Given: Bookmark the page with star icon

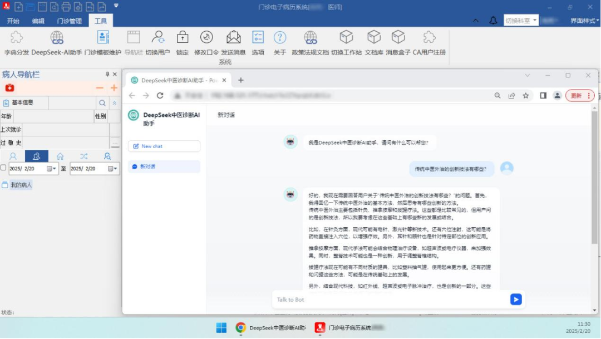Looking at the screenshot, I should click(526, 96).
